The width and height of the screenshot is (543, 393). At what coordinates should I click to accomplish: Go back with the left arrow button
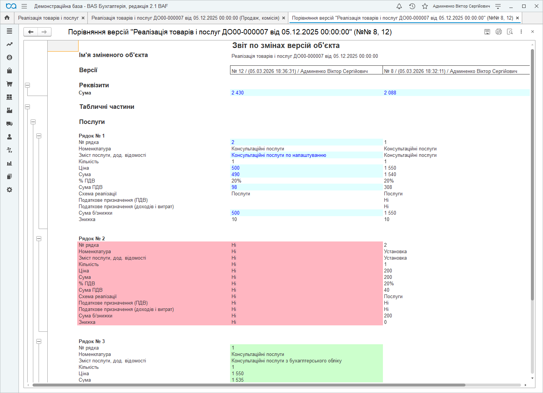(x=31, y=32)
